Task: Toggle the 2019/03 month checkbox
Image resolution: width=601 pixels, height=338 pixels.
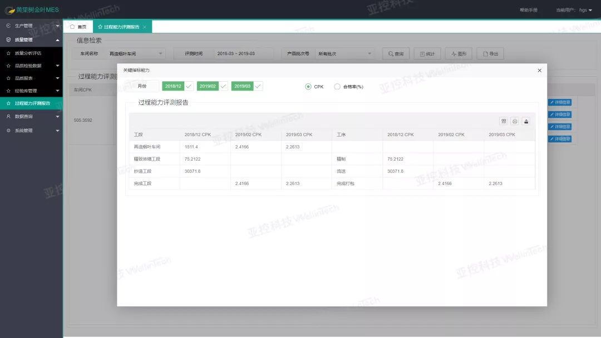Action: (x=258, y=86)
